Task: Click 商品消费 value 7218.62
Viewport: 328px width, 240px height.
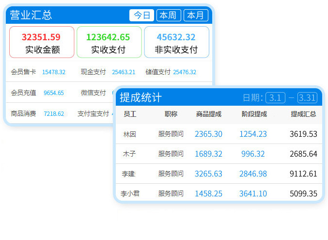Action: pyautogui.click(x=54, y=114)
